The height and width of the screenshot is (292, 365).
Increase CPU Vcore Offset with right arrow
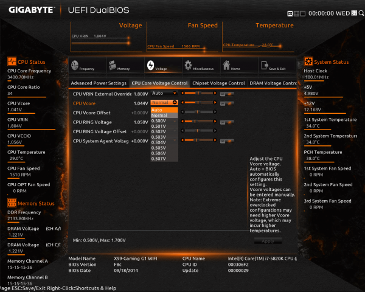pyautogui.click(x=215, y=112)
